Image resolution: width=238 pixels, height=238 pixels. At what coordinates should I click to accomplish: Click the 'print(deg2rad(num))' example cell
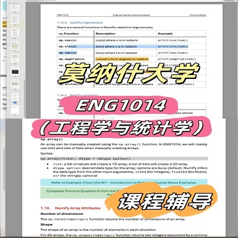click(177, 59)
